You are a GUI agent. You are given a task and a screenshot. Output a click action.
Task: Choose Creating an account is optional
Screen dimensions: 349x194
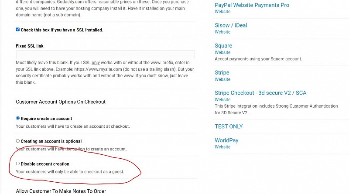point(18,141)
